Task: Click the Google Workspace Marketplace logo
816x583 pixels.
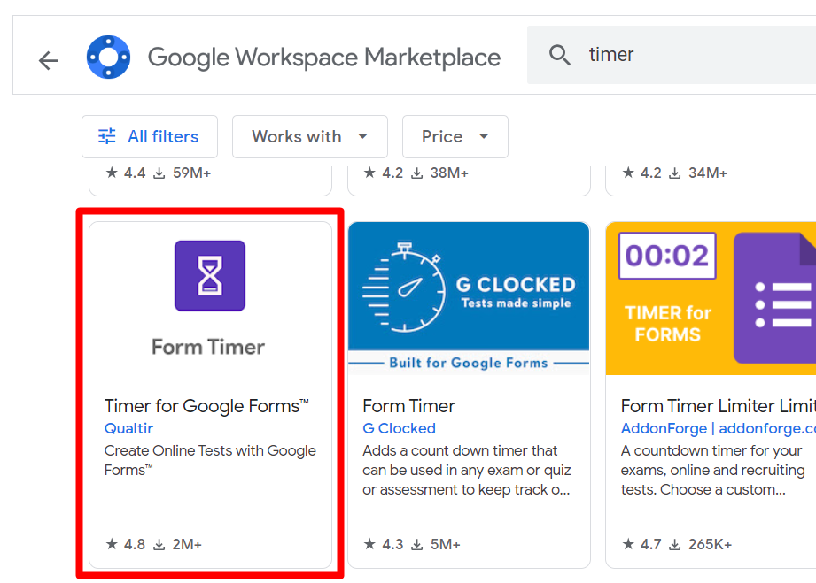Action: pos(108,58)
